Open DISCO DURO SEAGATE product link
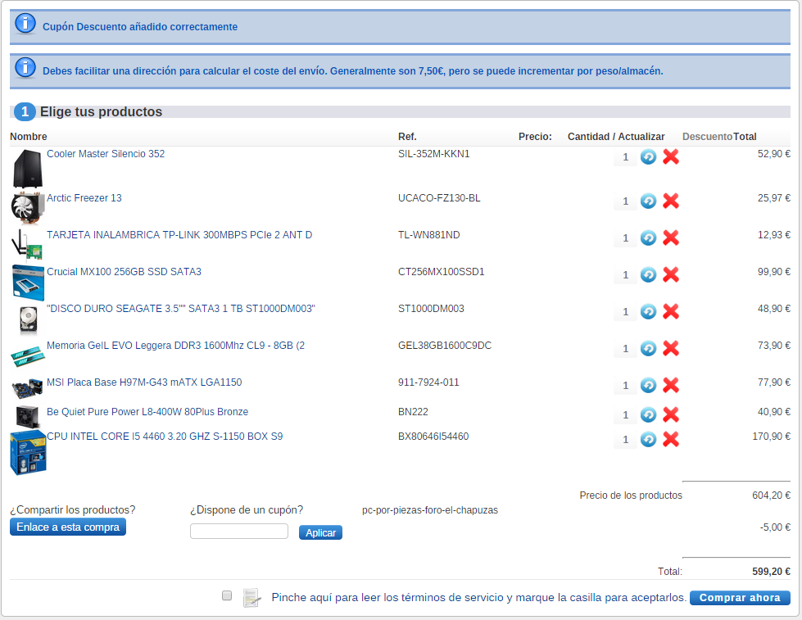The width and height of the screenshot is (802, 620). (x=181, y=309)
